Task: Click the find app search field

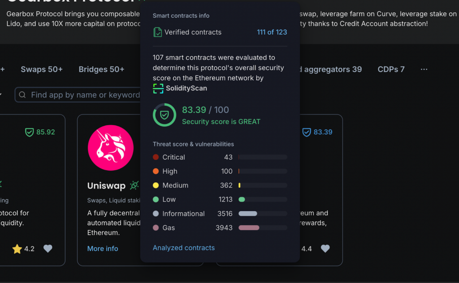Action: 81,95
